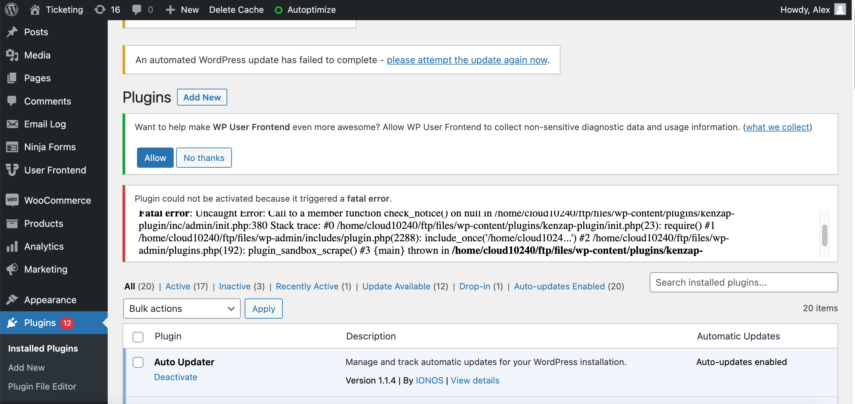
Task: Click the 'Auto Updater' plugin name
Action: (184, 362)
